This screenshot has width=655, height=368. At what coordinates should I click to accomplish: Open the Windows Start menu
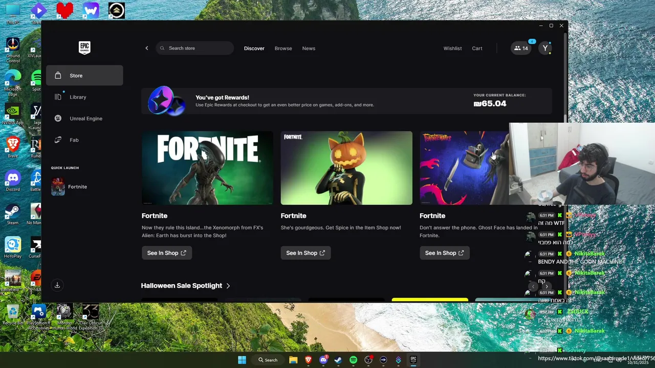pos(242,360)
